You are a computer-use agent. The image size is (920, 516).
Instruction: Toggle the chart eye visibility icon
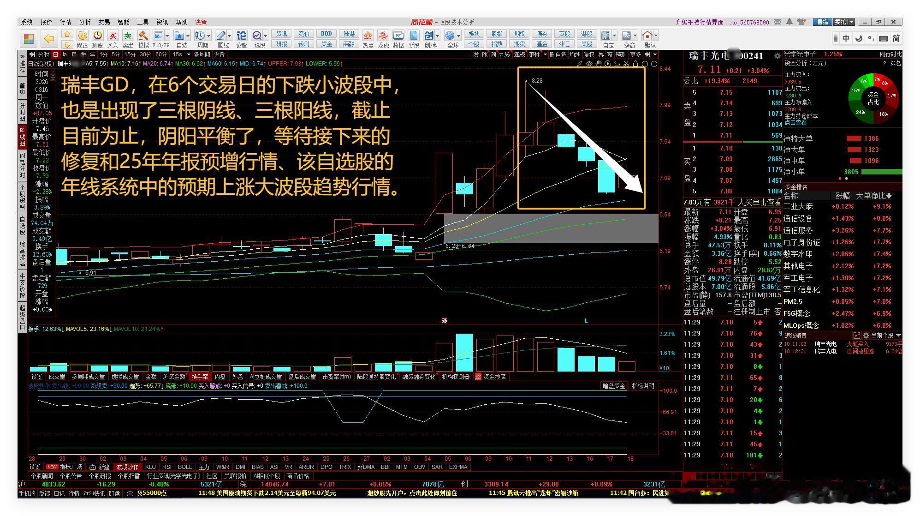coord(589,64)
